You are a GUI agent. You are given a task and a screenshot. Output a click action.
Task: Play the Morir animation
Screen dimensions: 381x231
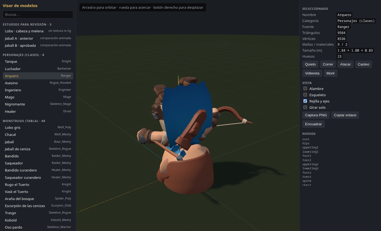(331, 73)
